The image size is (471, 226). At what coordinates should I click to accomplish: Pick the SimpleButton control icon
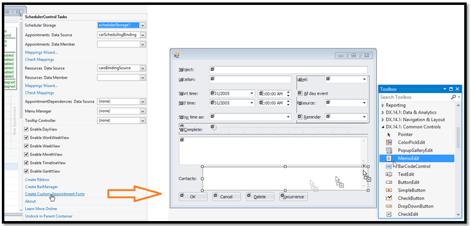pyautogui.click(x=388, y=190)
